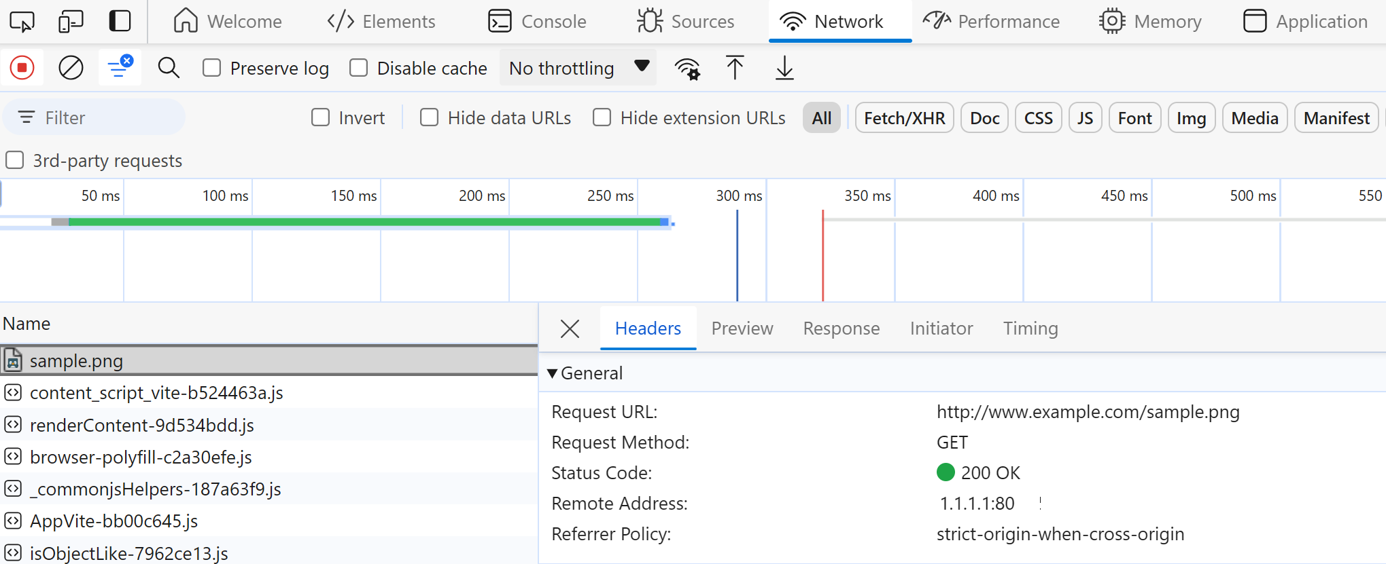This screenshot has height=564, width=1386.
Task: Click the browser-polyfill script icon
Action: pyautogui.click(x=13, y=457)
